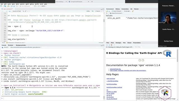Click the save current document icon in main toolbar
Image resolution: width=179 pixels, height=101 pixels.
12,6
